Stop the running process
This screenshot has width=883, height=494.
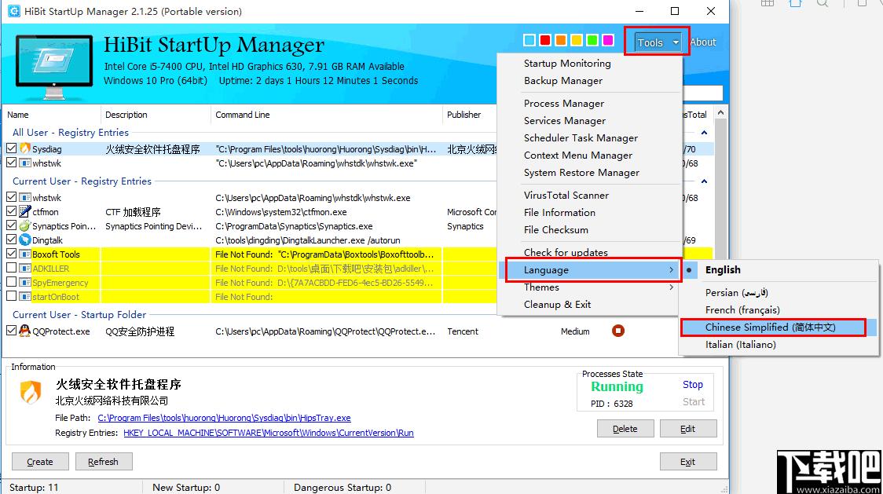(693, 384)
